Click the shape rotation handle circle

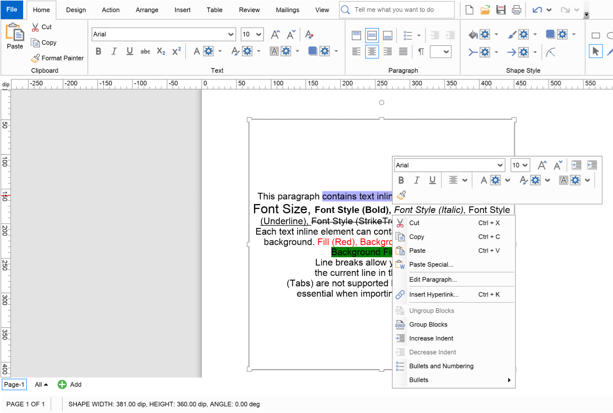(381, 102)
